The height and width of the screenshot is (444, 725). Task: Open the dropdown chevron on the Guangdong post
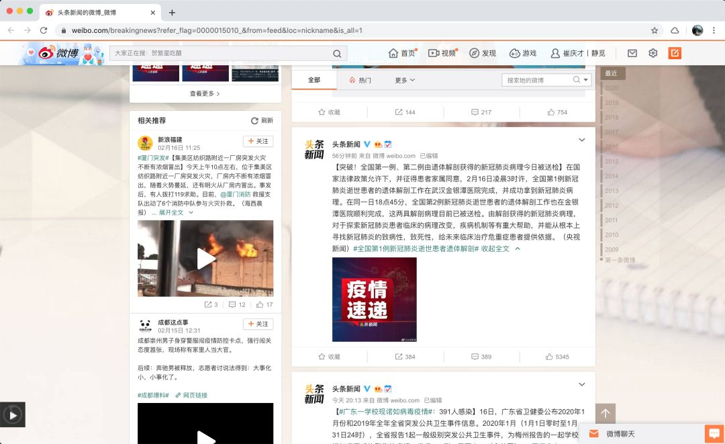(582, 384)
